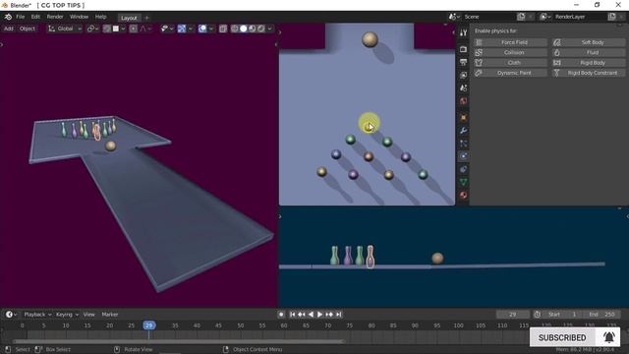Viewport: 629px width, 354px height.
Task: Open the Physics properties tab
Action: 463,156
